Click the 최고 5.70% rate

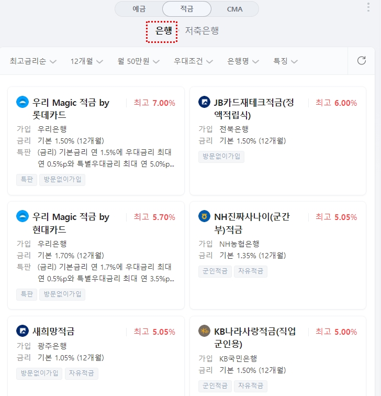coord(154,217)
